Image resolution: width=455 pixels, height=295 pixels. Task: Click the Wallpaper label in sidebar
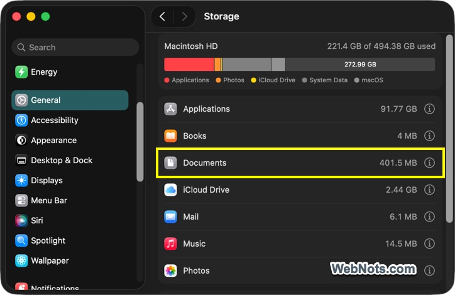tap(50, 260)
